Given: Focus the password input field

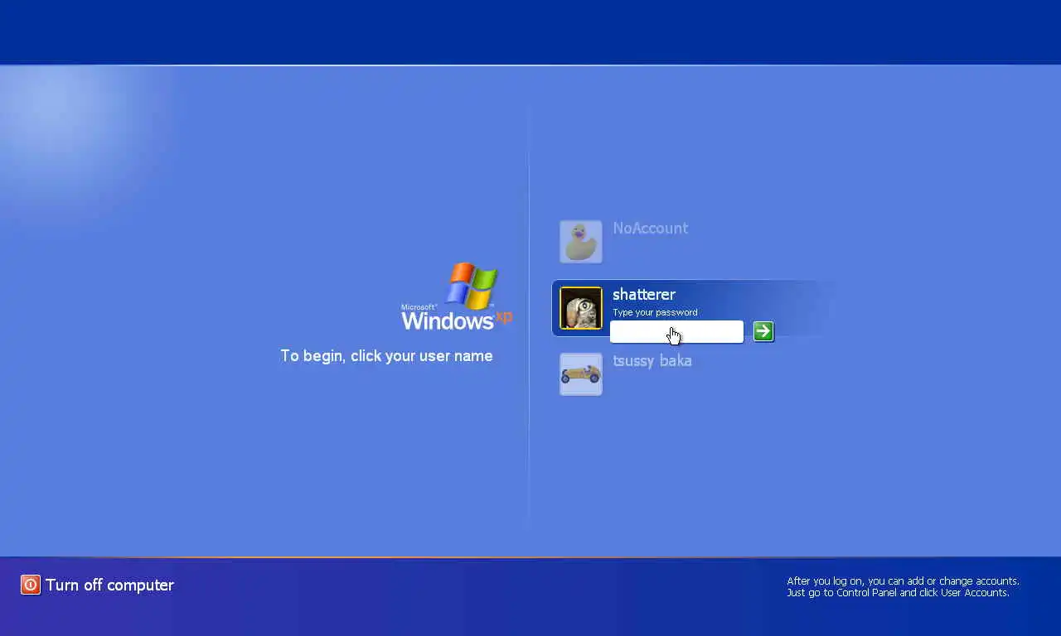Looking at the screenshot, I should [676, 331].
